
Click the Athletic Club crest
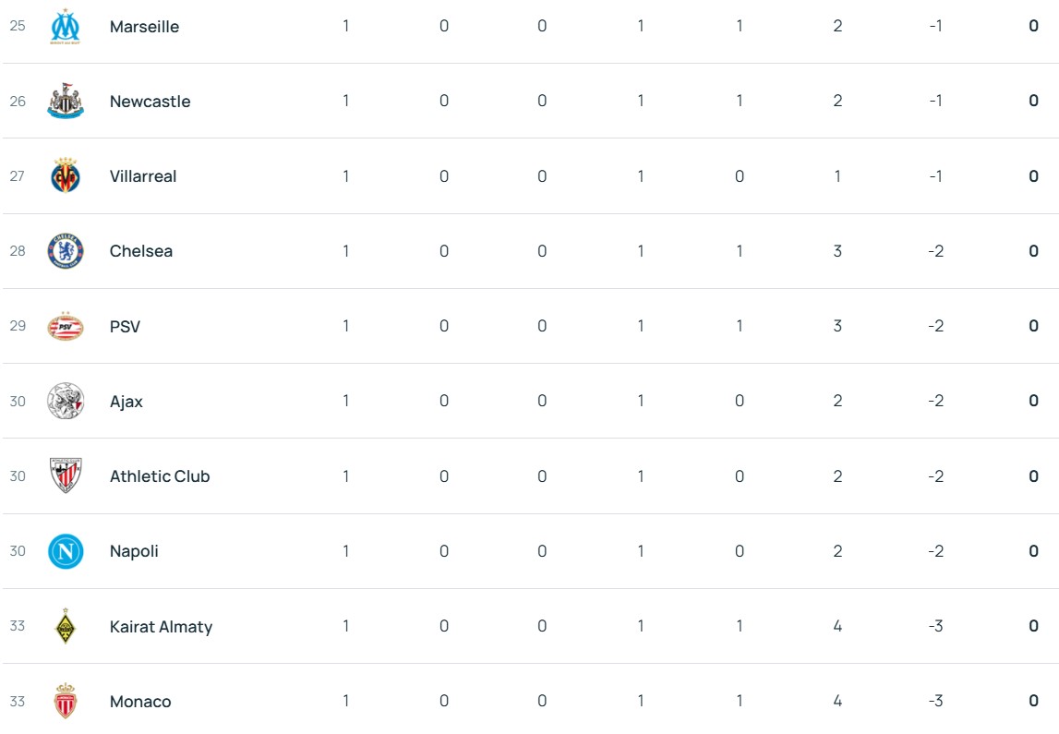point(66,476)
